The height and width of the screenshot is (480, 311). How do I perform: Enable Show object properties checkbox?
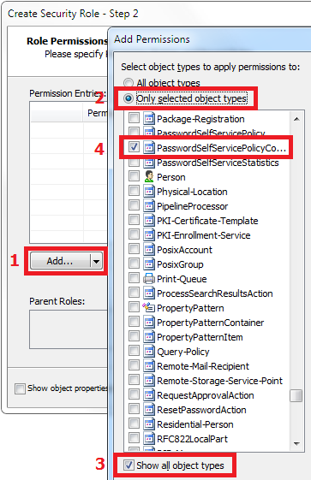(20, 388)
